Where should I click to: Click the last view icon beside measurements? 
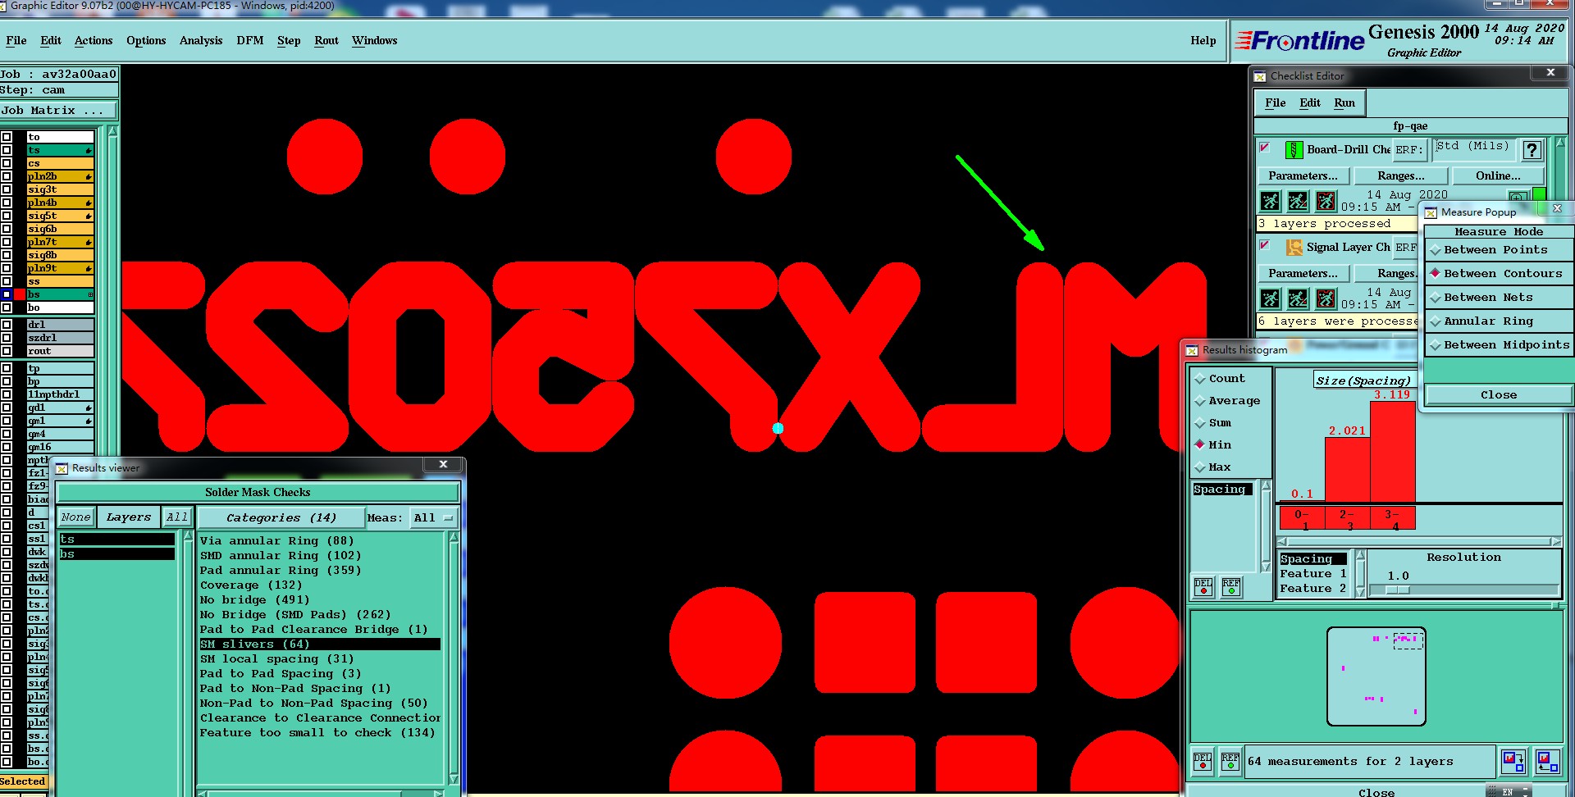tap(1548, 762)
